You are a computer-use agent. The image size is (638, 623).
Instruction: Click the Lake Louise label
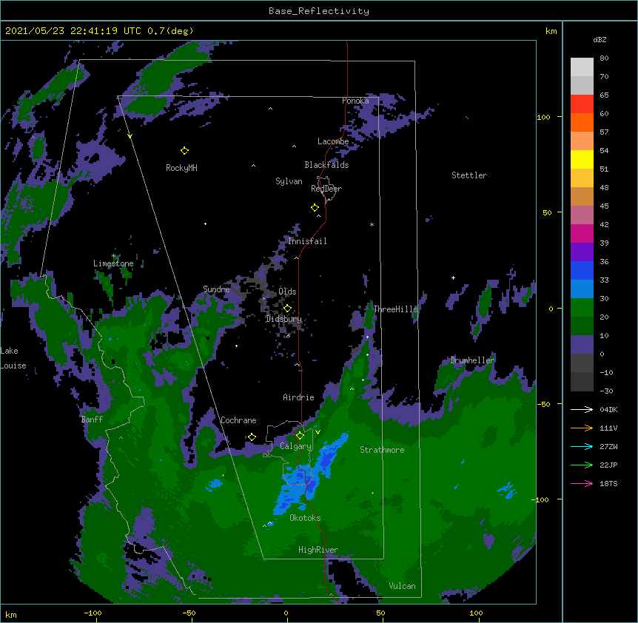pos(13,358)
